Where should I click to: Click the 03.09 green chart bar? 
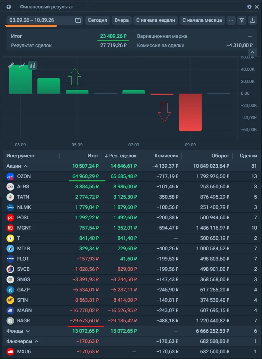pos(20,79)
